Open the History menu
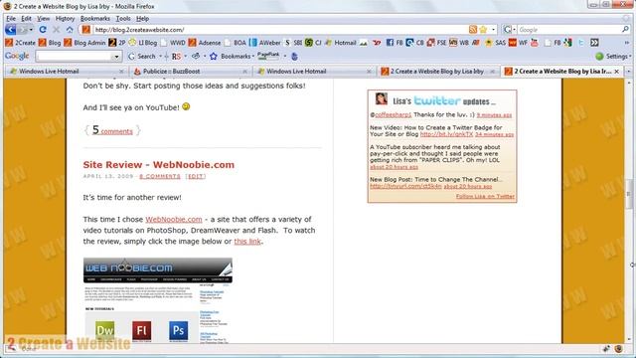 point(65,19)
